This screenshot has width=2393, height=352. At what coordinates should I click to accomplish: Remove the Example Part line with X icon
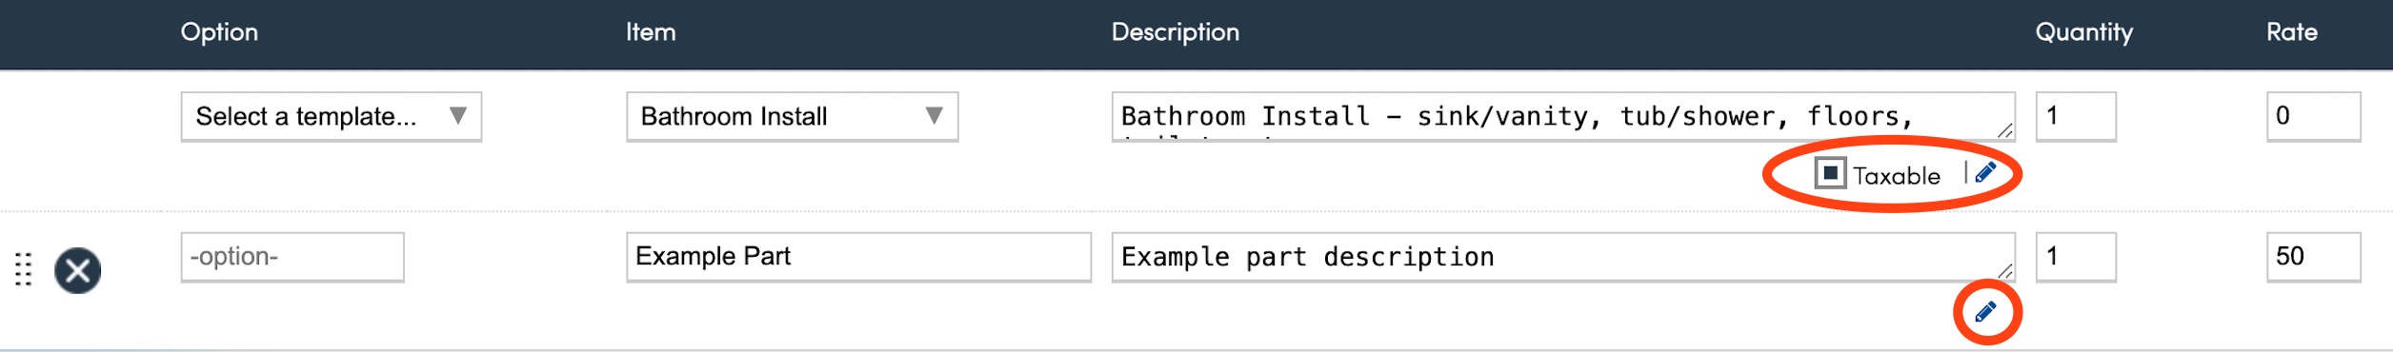coord(78,271)
